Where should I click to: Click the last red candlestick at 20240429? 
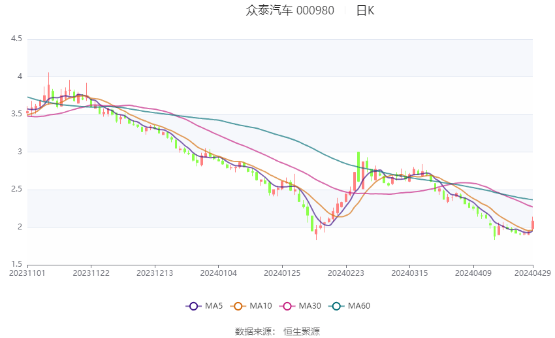click(x=533, y=224)
